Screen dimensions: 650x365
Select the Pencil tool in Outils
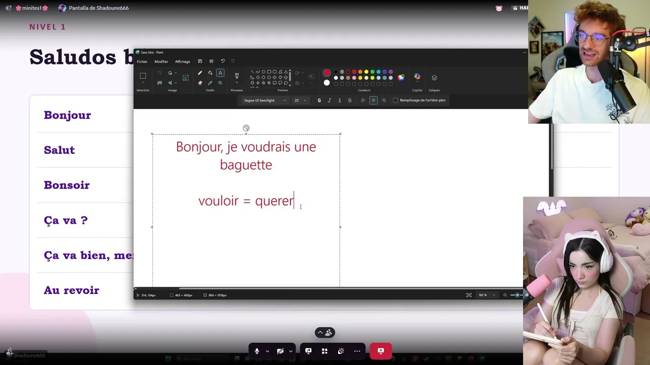(200, 73)
